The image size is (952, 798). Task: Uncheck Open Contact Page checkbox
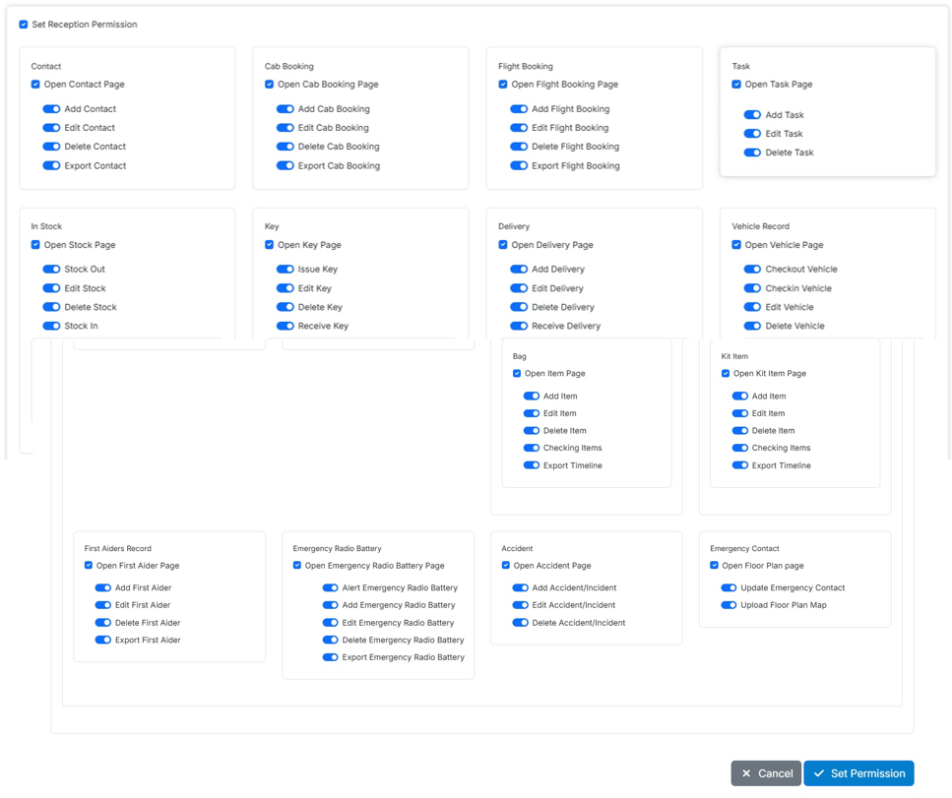[35, 85]
